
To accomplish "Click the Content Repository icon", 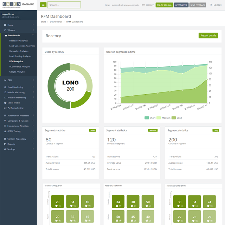I will click(x=5, y=139).
